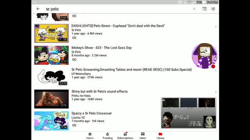Screen dimensions: 250x140
Task: Open the Spaicy x Sr Pelo Crossover thumbnail
Action: pos(52,121)
